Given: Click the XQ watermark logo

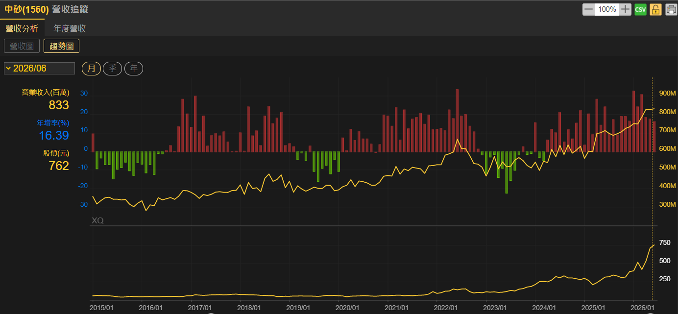Looking at the screenshot, I should click(97, 221).
